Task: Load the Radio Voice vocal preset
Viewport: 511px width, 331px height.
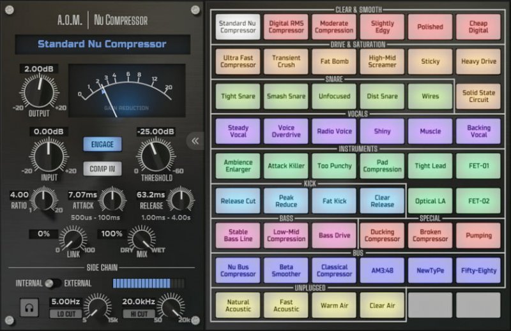Action: coord(334,131)
